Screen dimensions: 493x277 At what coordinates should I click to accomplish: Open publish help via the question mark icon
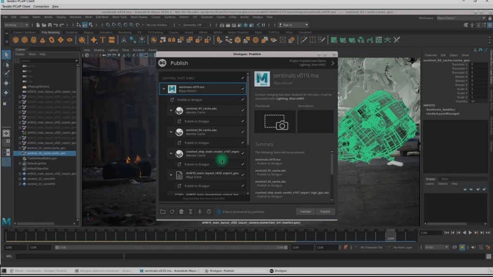[209, 212]
